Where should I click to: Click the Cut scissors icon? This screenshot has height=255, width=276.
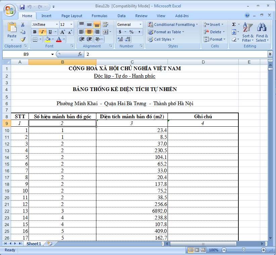coord(23,25)
